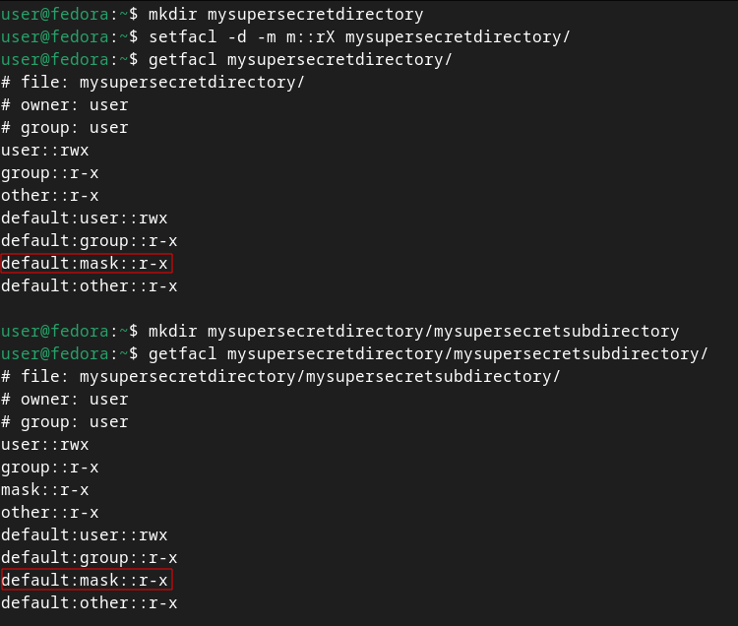Click the final 'default:other::r-x' line
The height and width of the screenshot is (626, 738).
point(90,602)
